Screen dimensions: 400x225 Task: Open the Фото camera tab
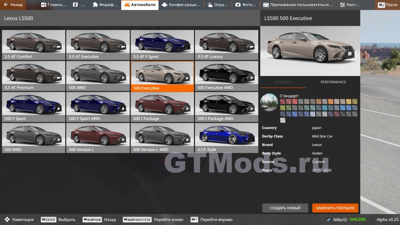click(x=246, y=5)
